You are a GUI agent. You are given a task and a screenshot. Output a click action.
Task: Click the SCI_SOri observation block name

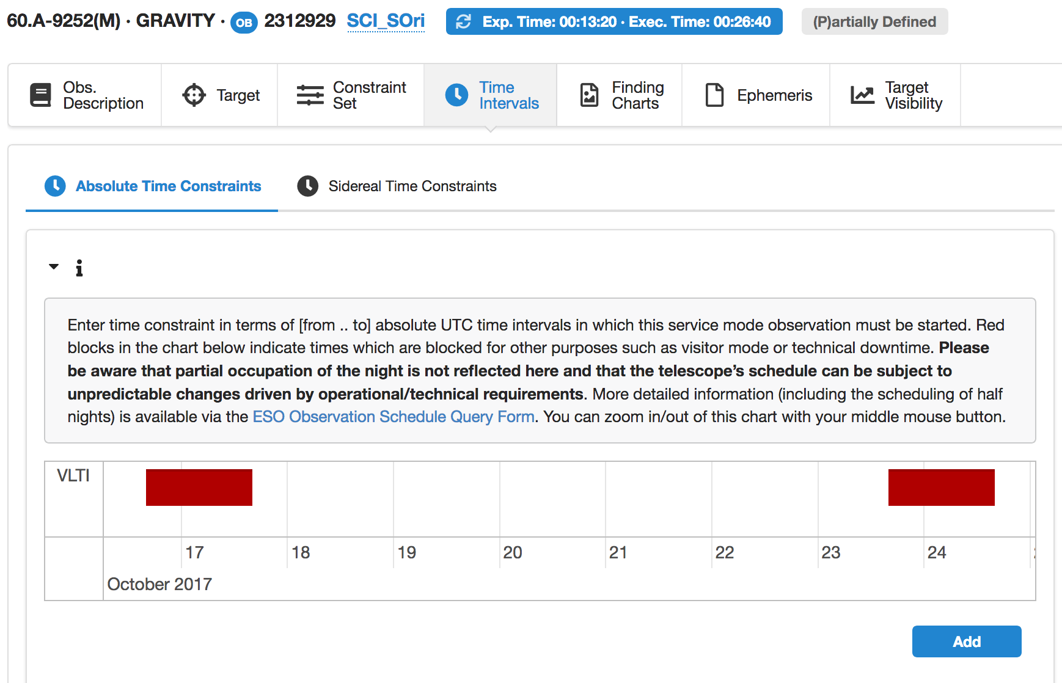click(x=386, y=21)
